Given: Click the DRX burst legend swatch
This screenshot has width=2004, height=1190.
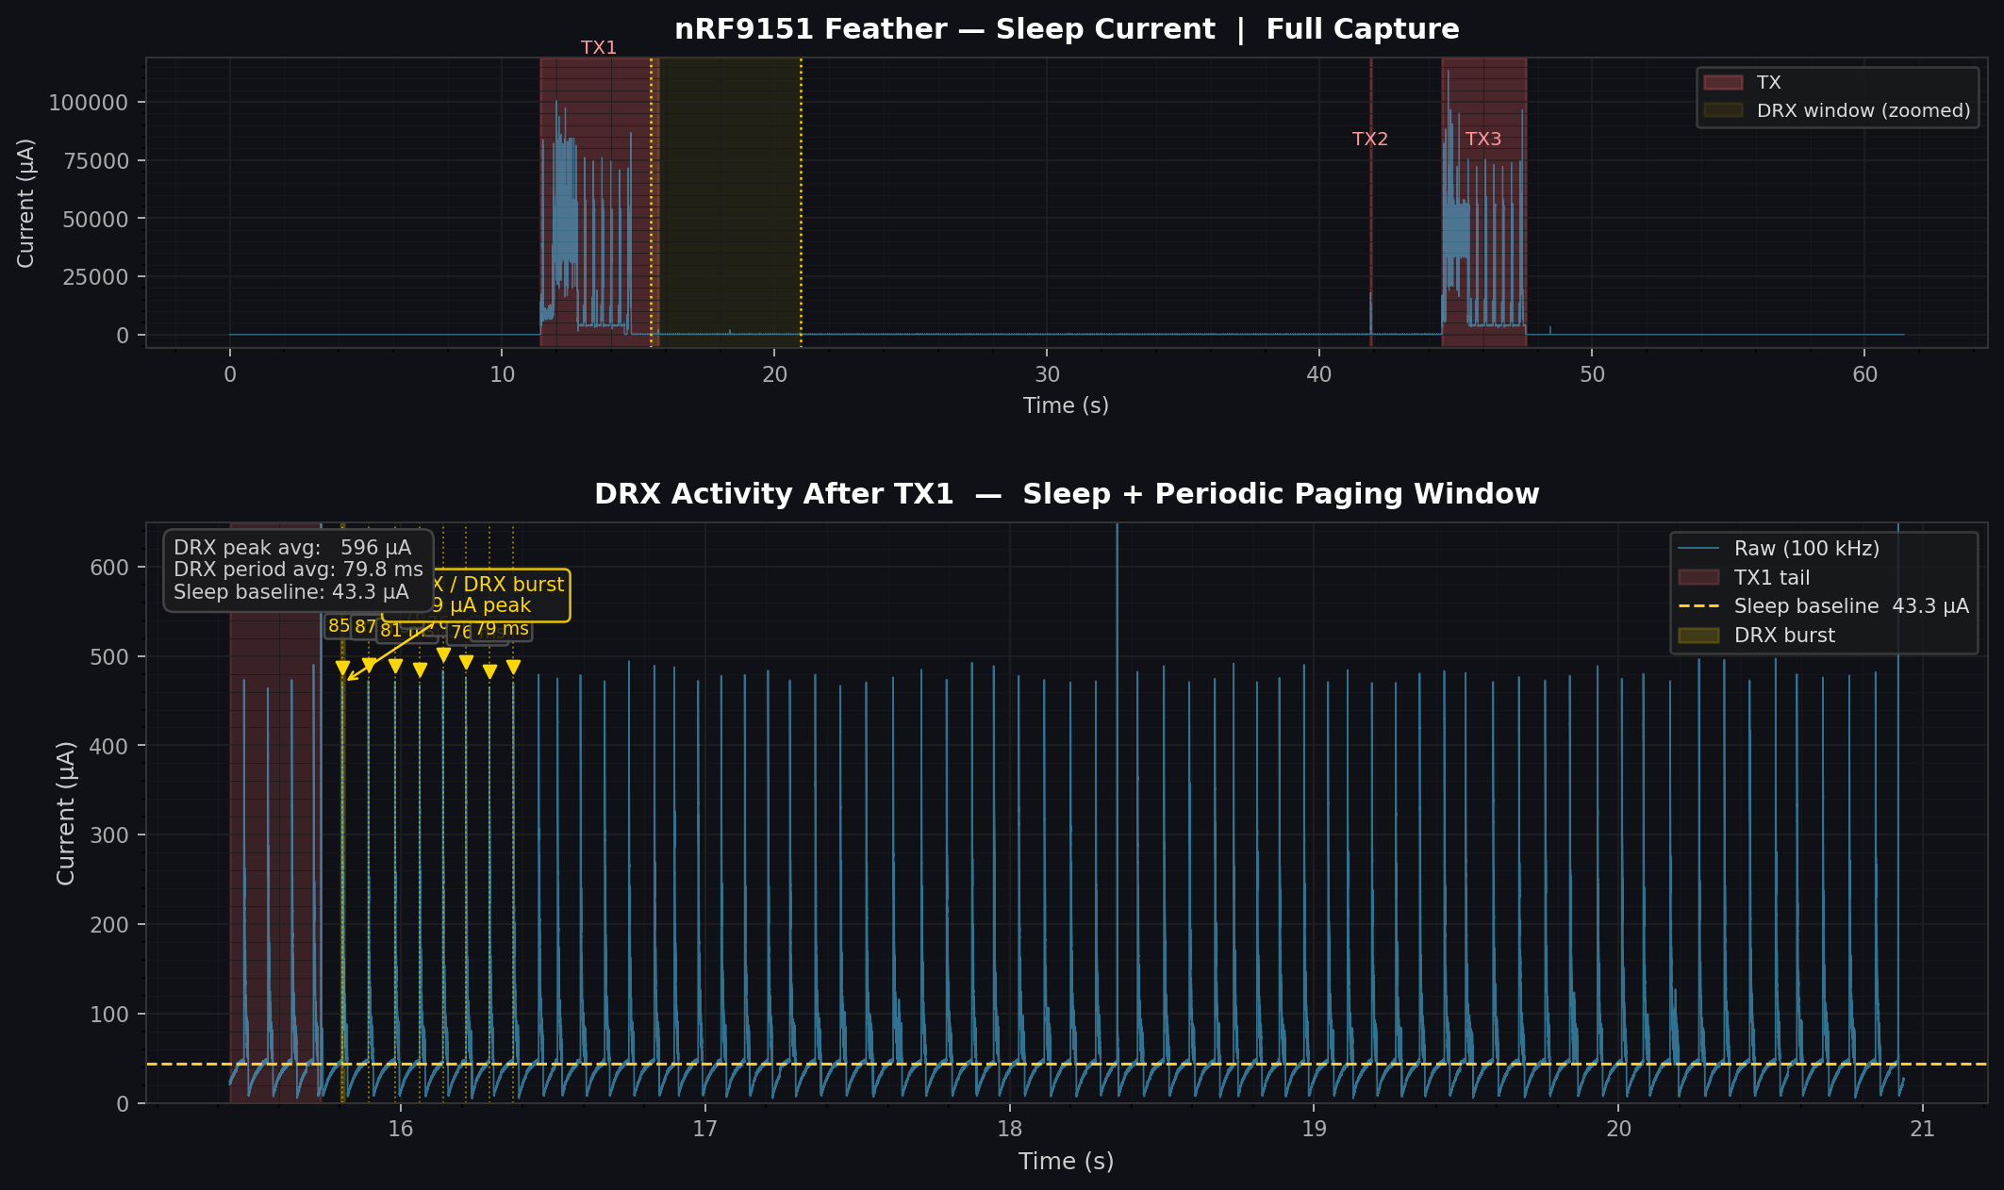Looking at the screenshot, I should pos(1698,636).
